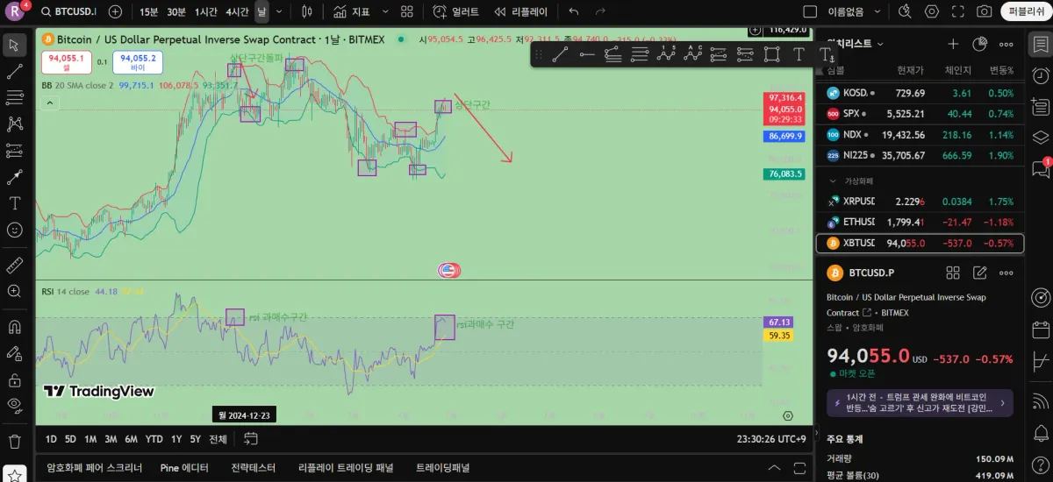Open chart settings hexagon icon

[932, 11]
